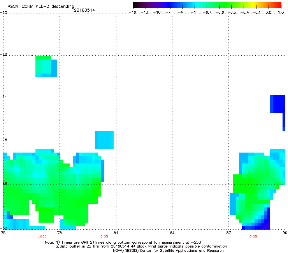Click the latitude label '-30'

[4, 228]
